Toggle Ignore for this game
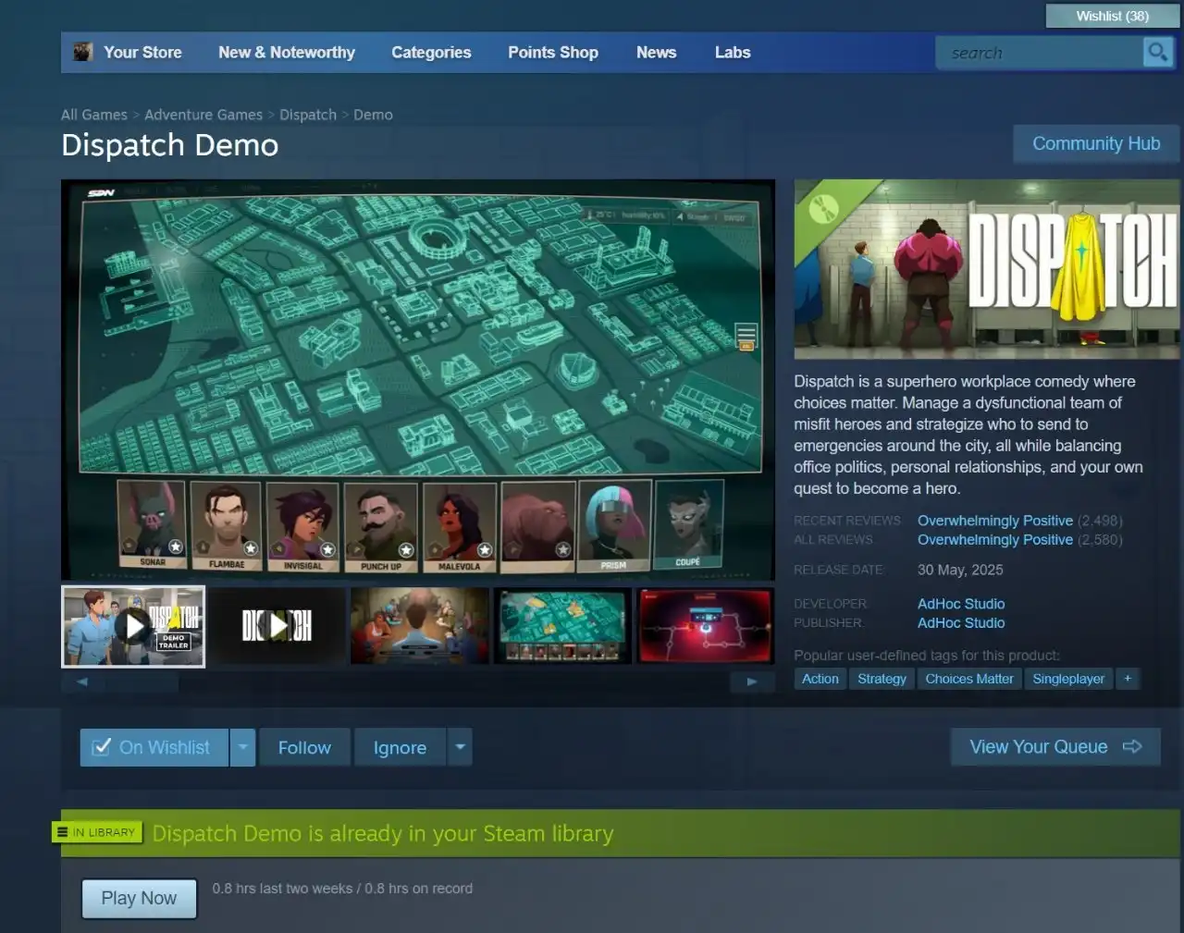1184x933 pixels. pos(400,747)
